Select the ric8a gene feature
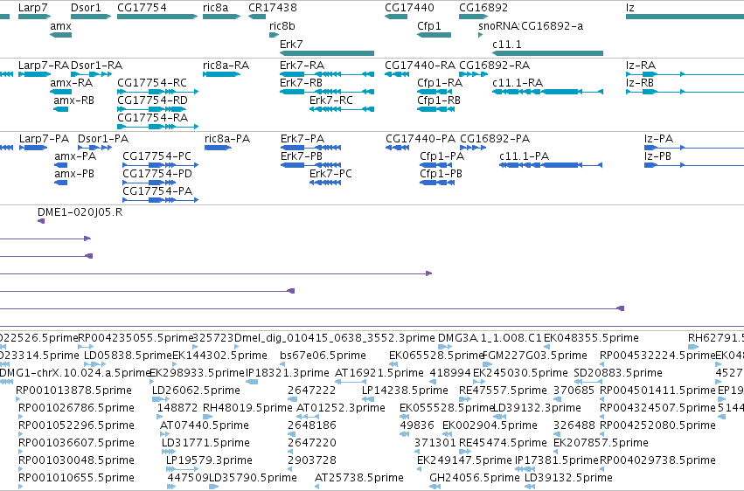 pos(221,17)
